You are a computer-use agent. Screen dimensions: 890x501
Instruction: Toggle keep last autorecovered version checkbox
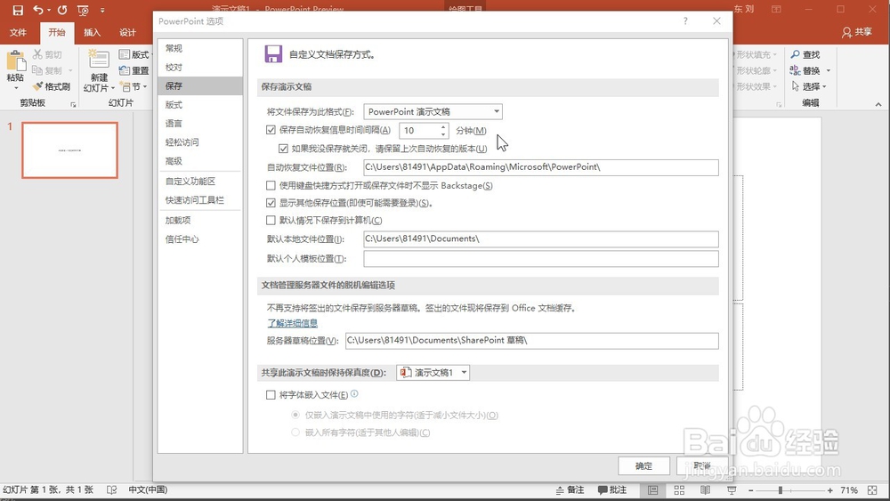click(x=283, y=149)
